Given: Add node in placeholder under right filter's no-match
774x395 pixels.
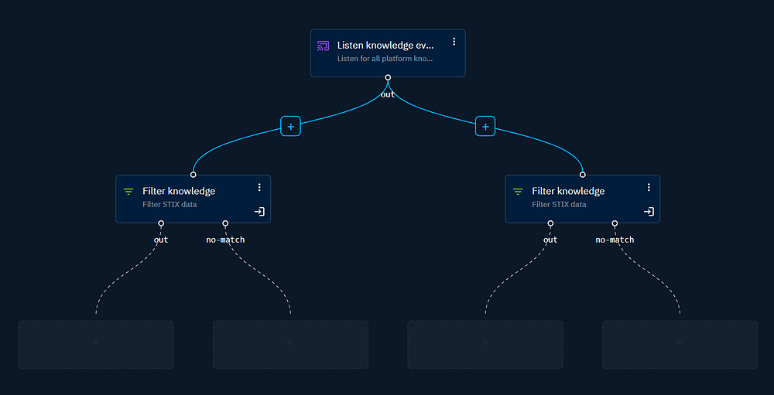Looking at the screenshot, I should pos(680,344).
